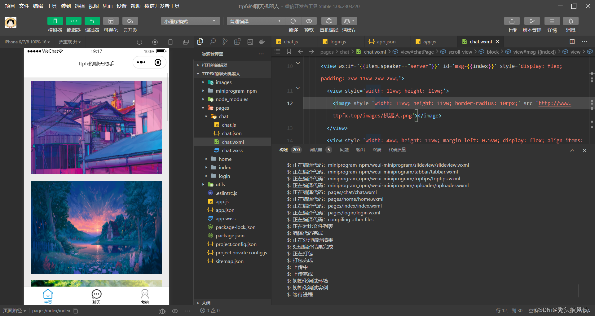Screen dimensions: 595x316
Task: Open mini program mode dropdown
Action: (190, 21)
